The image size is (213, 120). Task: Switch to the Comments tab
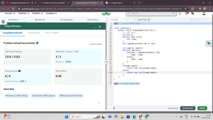pyautogui.click(x=93, y=20)
